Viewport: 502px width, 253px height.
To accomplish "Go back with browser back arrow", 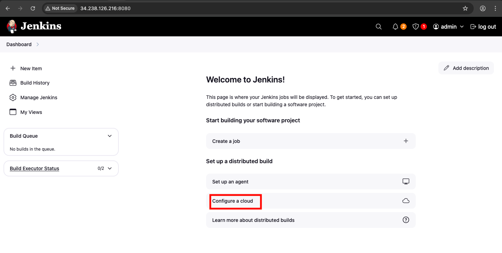I will 8,8.
